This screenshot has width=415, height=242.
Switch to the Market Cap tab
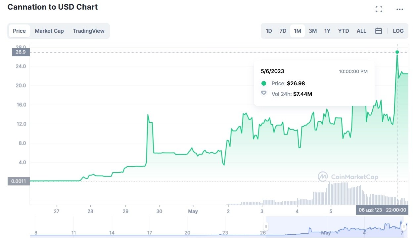[x=49, y=31]
